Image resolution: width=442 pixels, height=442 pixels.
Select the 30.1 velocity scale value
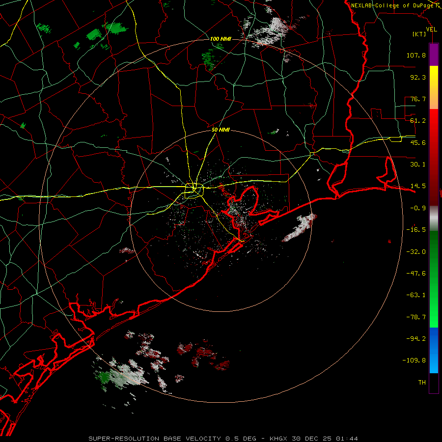418,165
